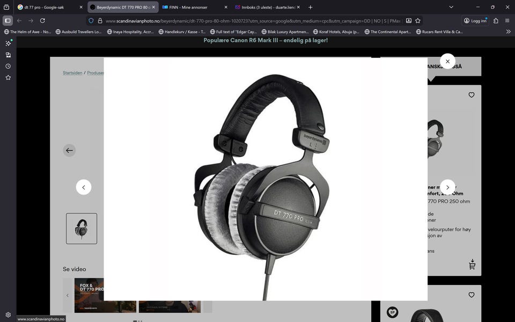Open Ausbuild Travellers bookmark
The height and width of the screenshot is (322, 515).
78,32
